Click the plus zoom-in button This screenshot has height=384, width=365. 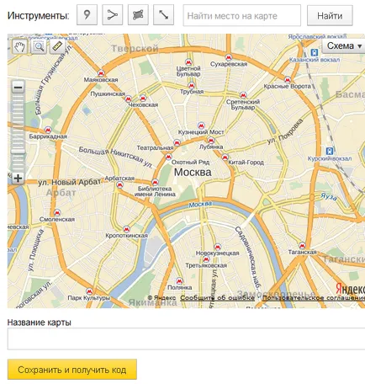point(19,179)
